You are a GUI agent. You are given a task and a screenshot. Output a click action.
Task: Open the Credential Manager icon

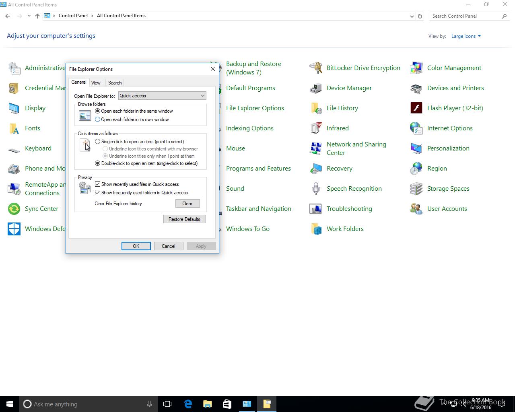click(14, 88)
